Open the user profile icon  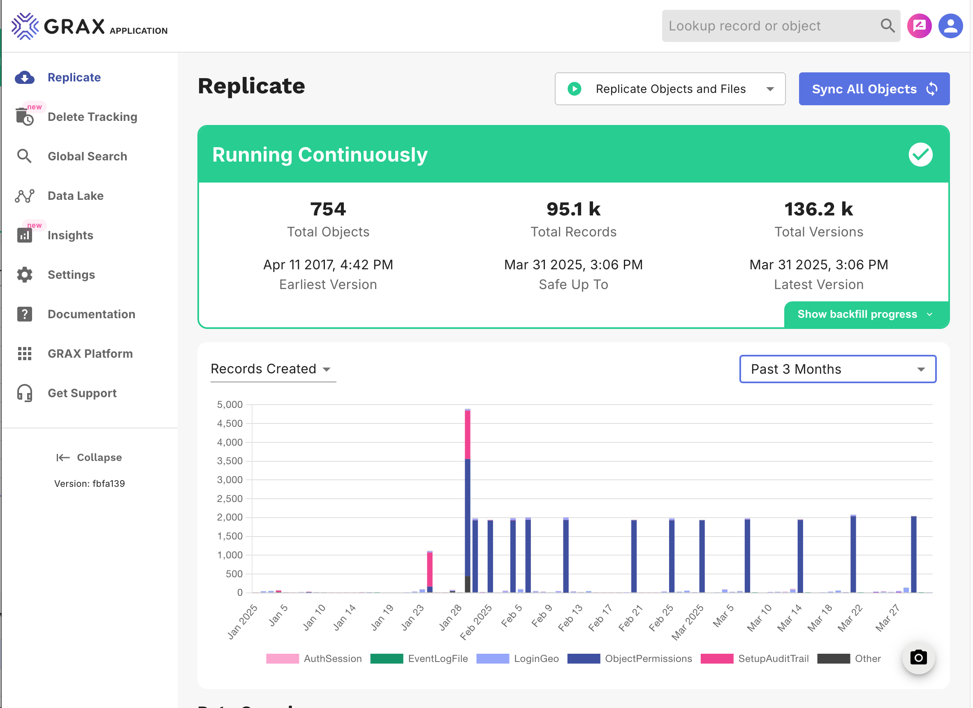(x=951, y=26)
